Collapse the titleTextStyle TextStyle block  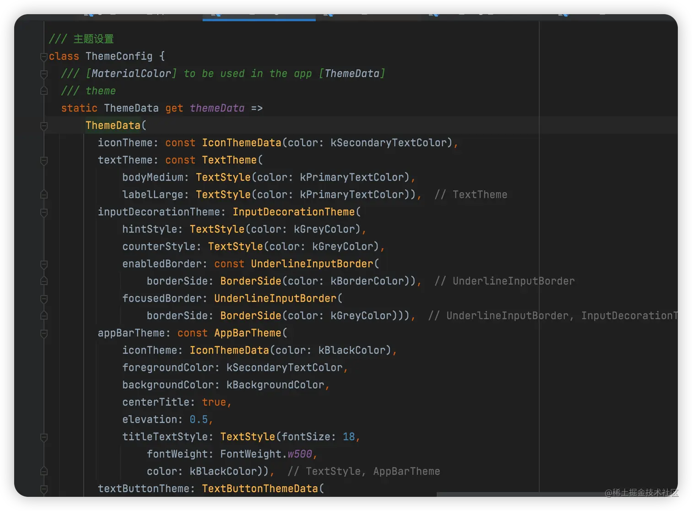44,437
